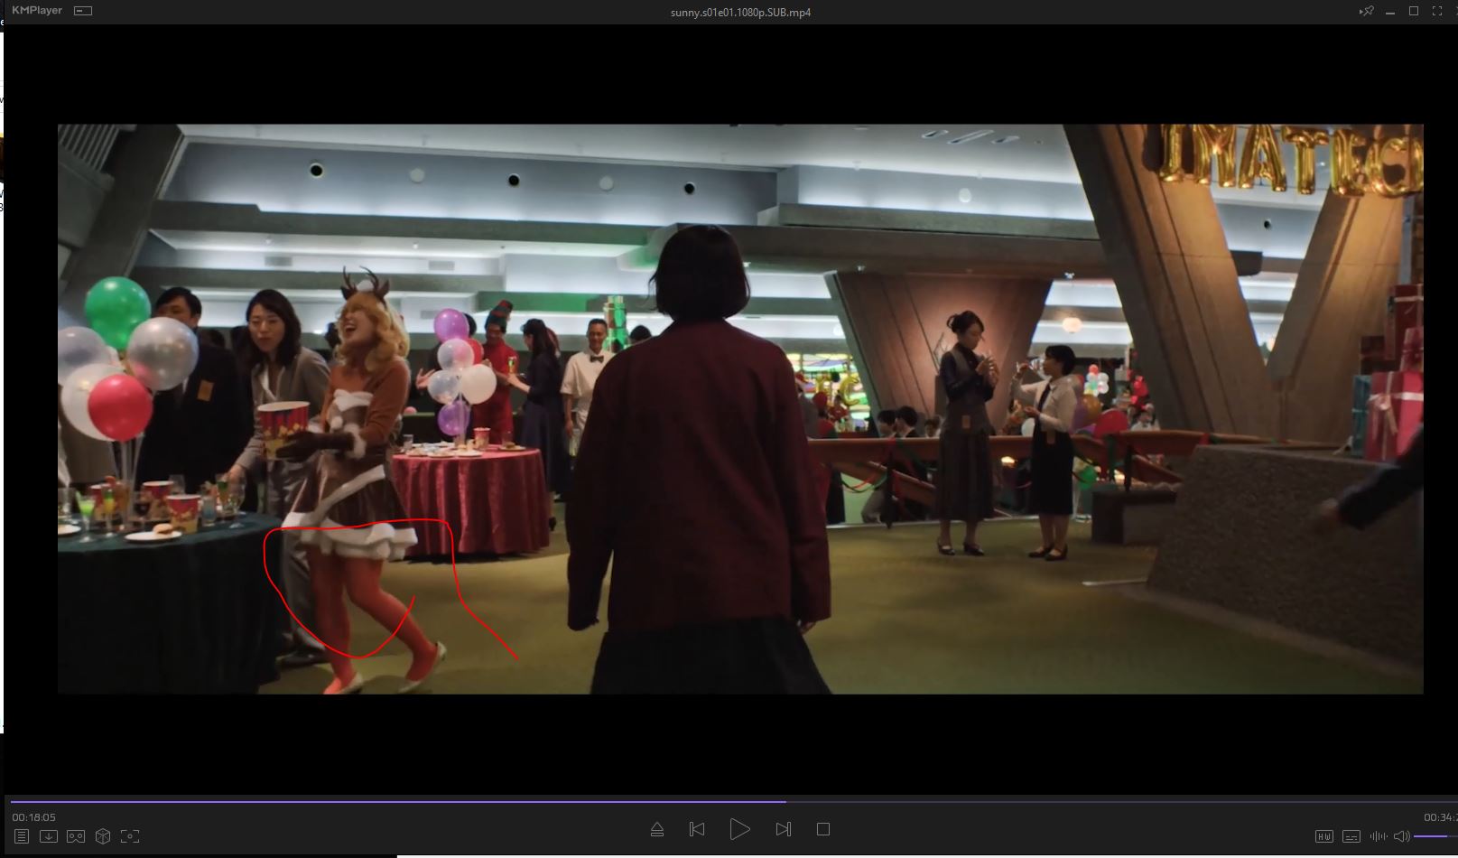This screenshot has width=1458, height=858.
Task: Pin the player window on top
Action: (x=1367, y=12)
